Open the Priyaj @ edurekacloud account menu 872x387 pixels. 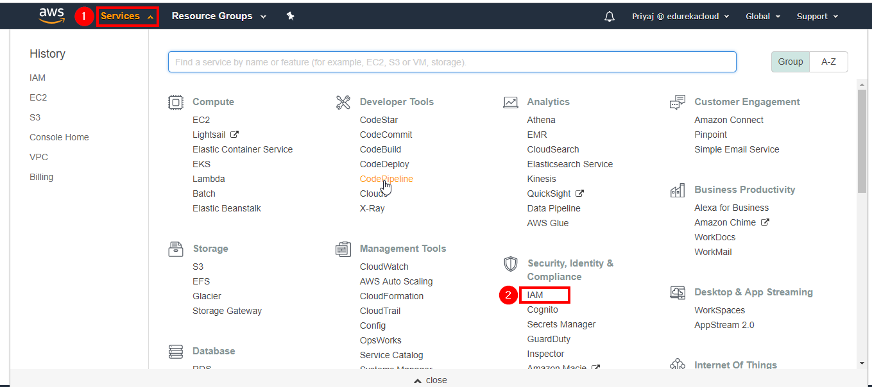[680, 17]
